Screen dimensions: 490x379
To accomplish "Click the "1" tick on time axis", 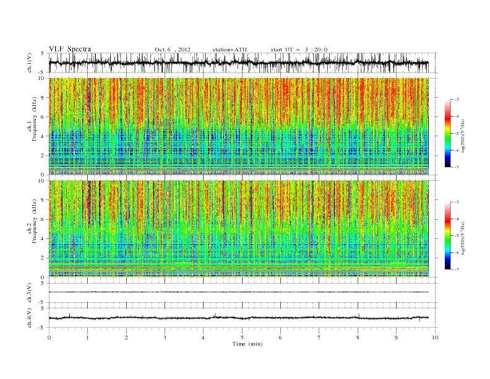I will (88, 338).
